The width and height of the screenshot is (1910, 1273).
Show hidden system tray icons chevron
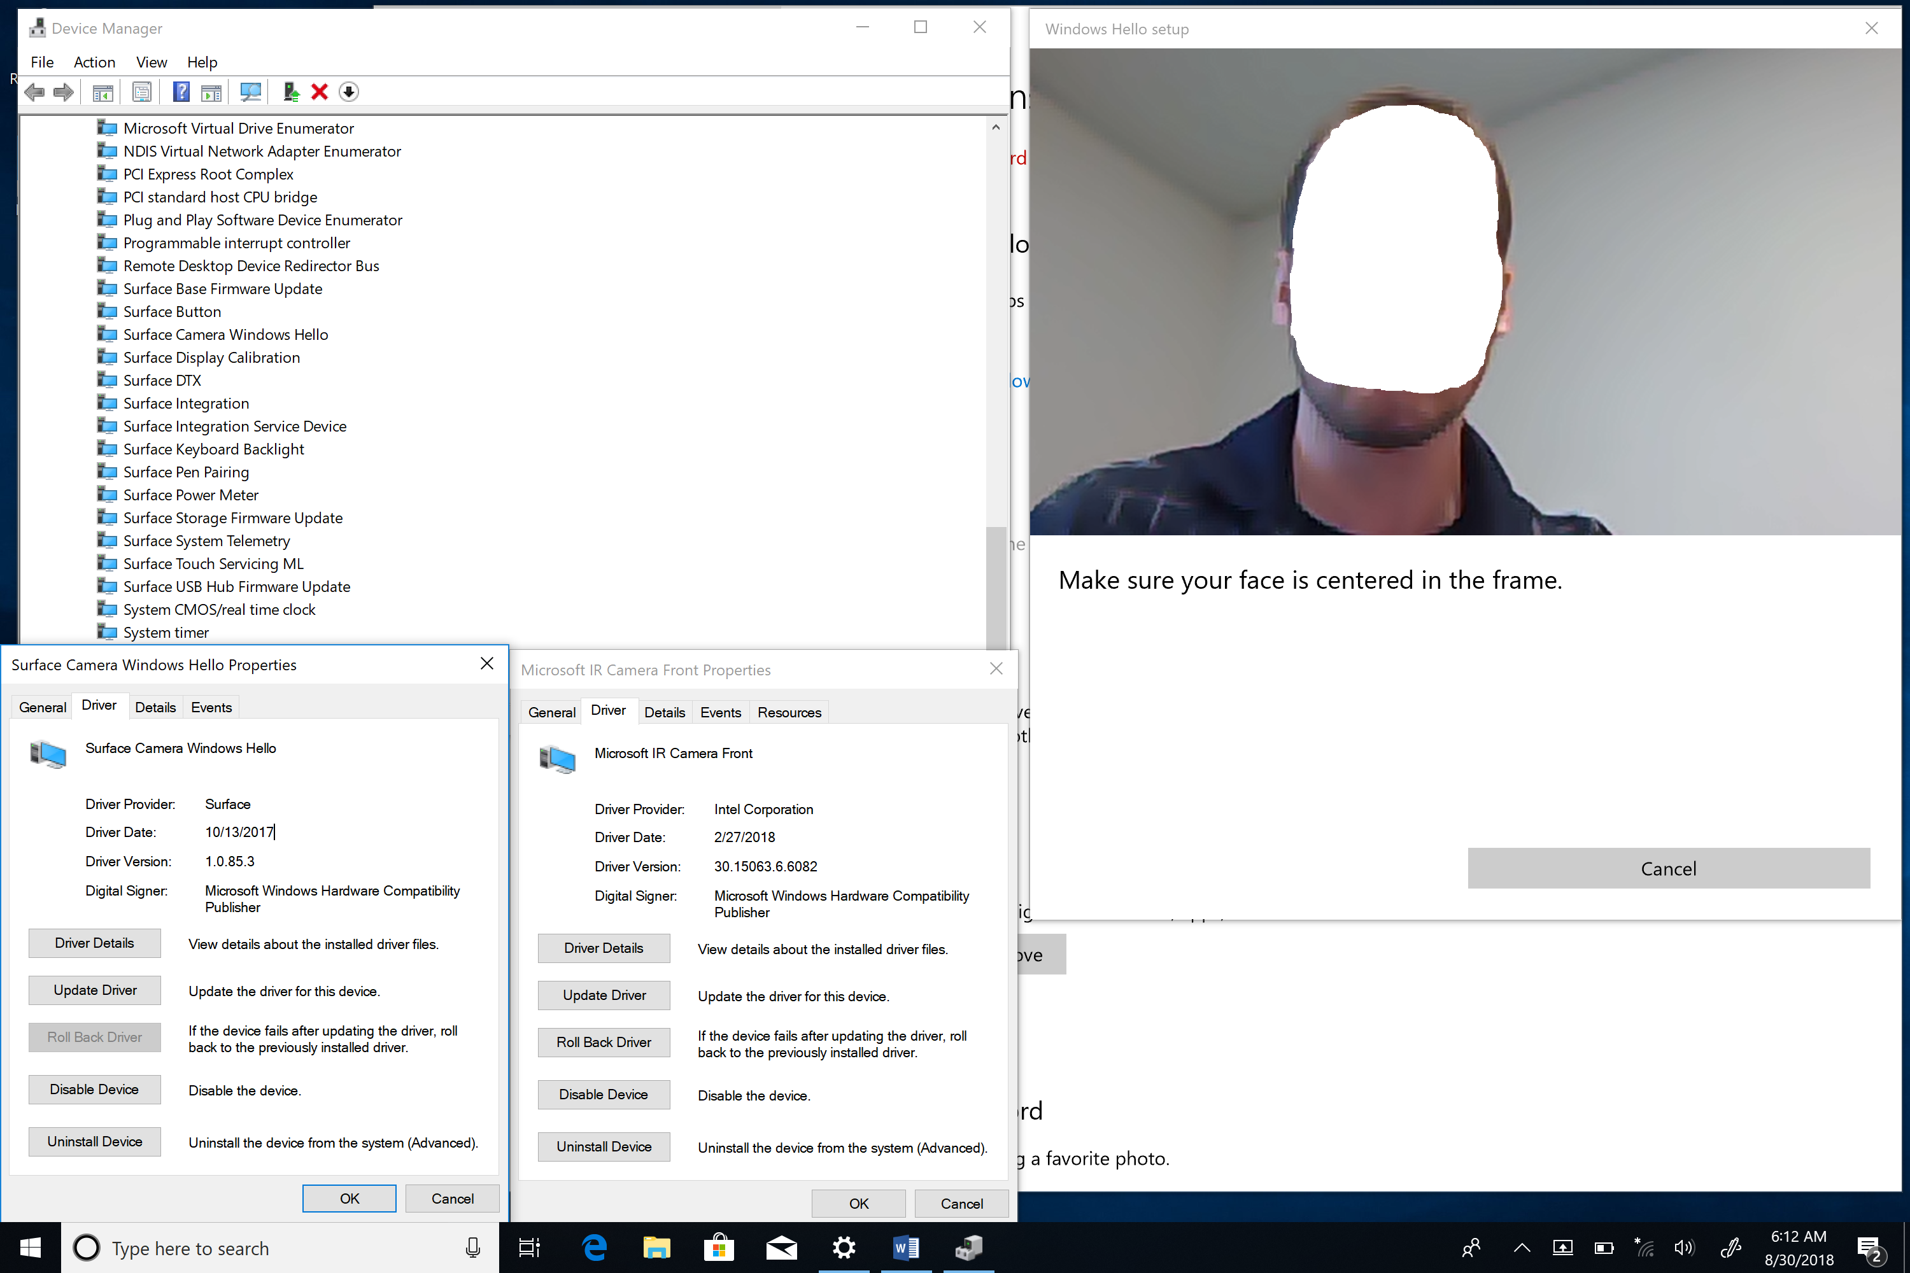tap(1522, 1248)
